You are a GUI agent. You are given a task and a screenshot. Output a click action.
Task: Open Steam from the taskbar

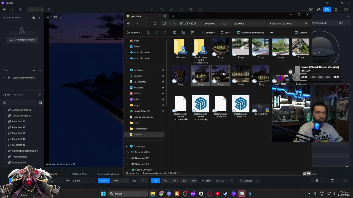point(225,194)
